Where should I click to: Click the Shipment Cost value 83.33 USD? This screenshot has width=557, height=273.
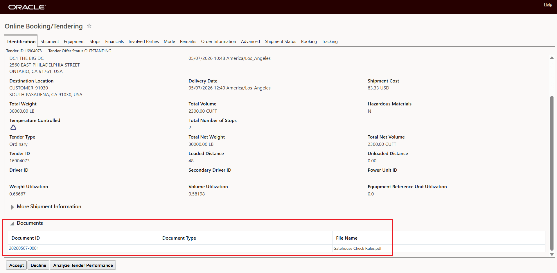(378, 88)
